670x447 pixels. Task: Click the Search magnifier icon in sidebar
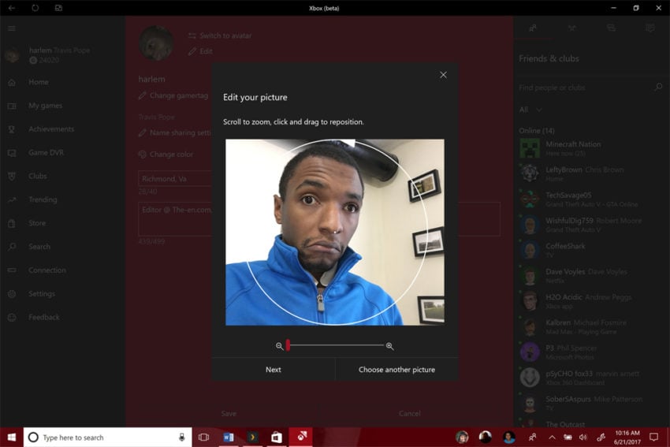point(12,247)
